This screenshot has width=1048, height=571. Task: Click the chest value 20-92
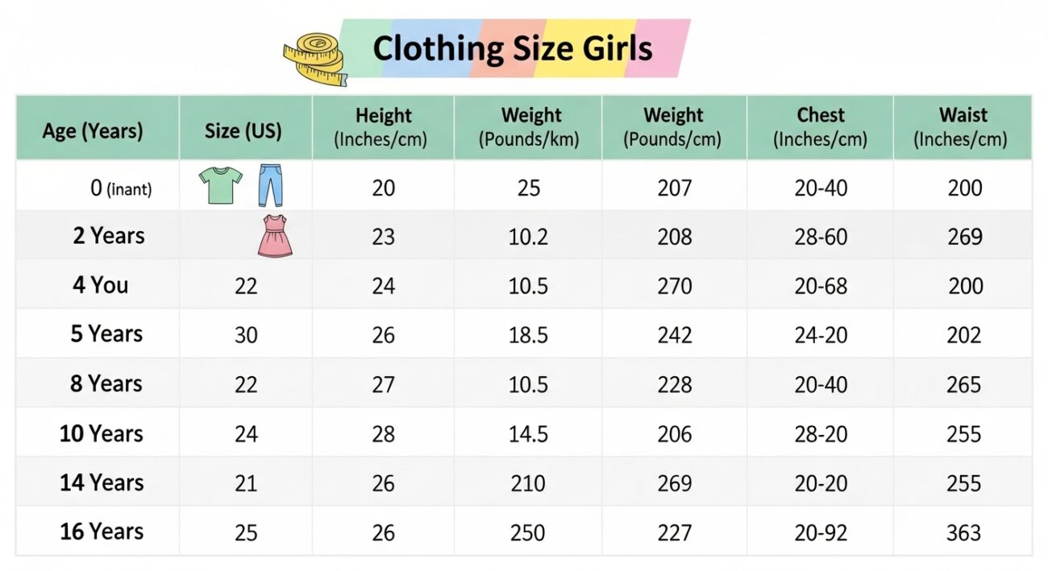(821, 532)
